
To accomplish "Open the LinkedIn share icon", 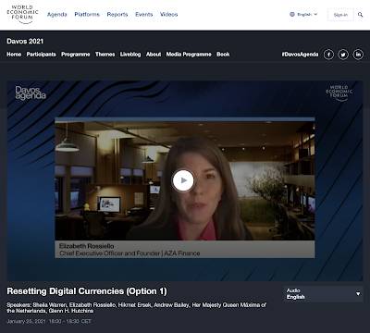I will [x=358, y=55].
